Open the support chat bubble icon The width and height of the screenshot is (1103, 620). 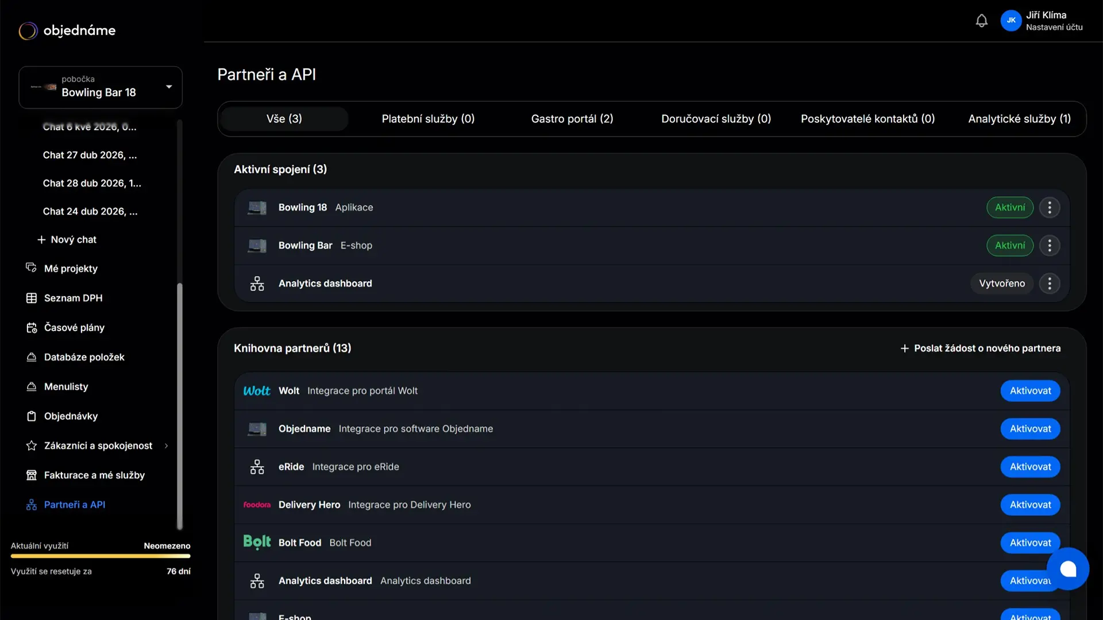[1068, 568]
